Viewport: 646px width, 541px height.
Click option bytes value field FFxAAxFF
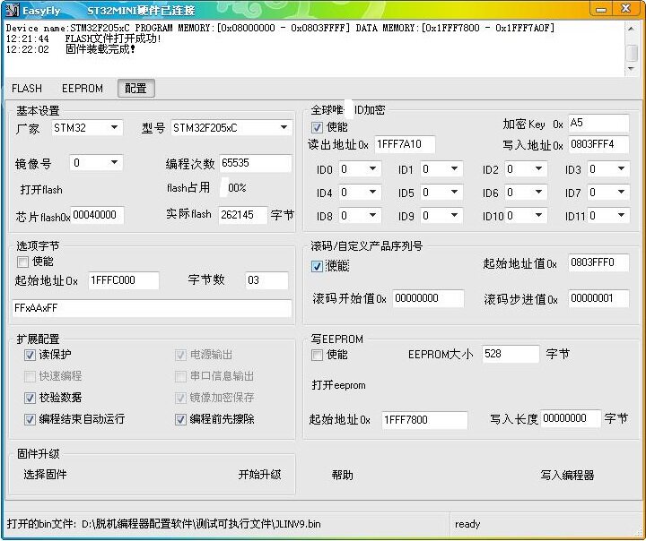pos(152,308)
